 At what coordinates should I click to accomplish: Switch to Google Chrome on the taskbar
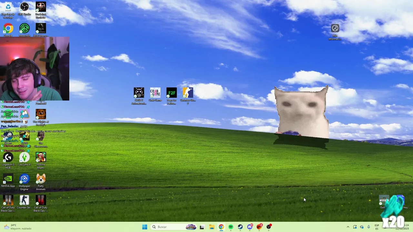tap(221, 227)
